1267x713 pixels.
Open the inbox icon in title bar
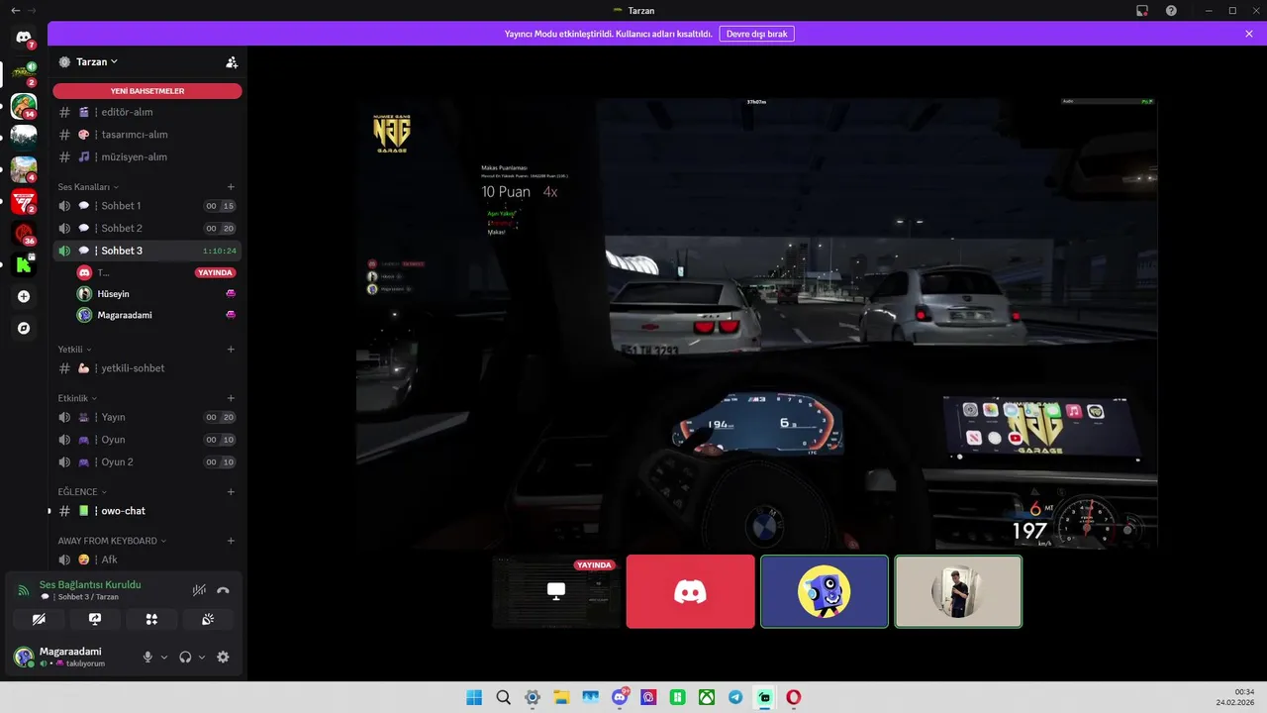click(1141, 10)
